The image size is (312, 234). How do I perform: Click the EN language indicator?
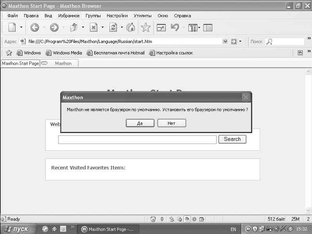233,229
